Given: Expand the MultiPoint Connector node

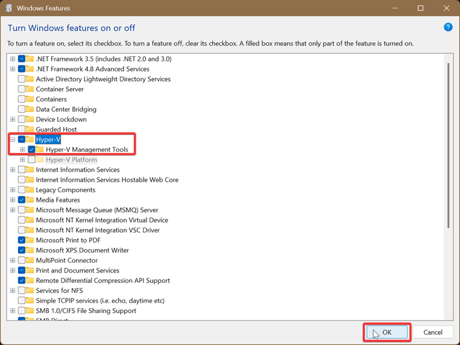Looking at the screenshot, I should (13, 260).
